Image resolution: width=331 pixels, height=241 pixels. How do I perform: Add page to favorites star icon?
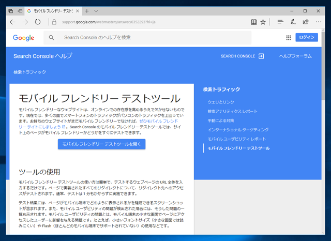(263, 22)
